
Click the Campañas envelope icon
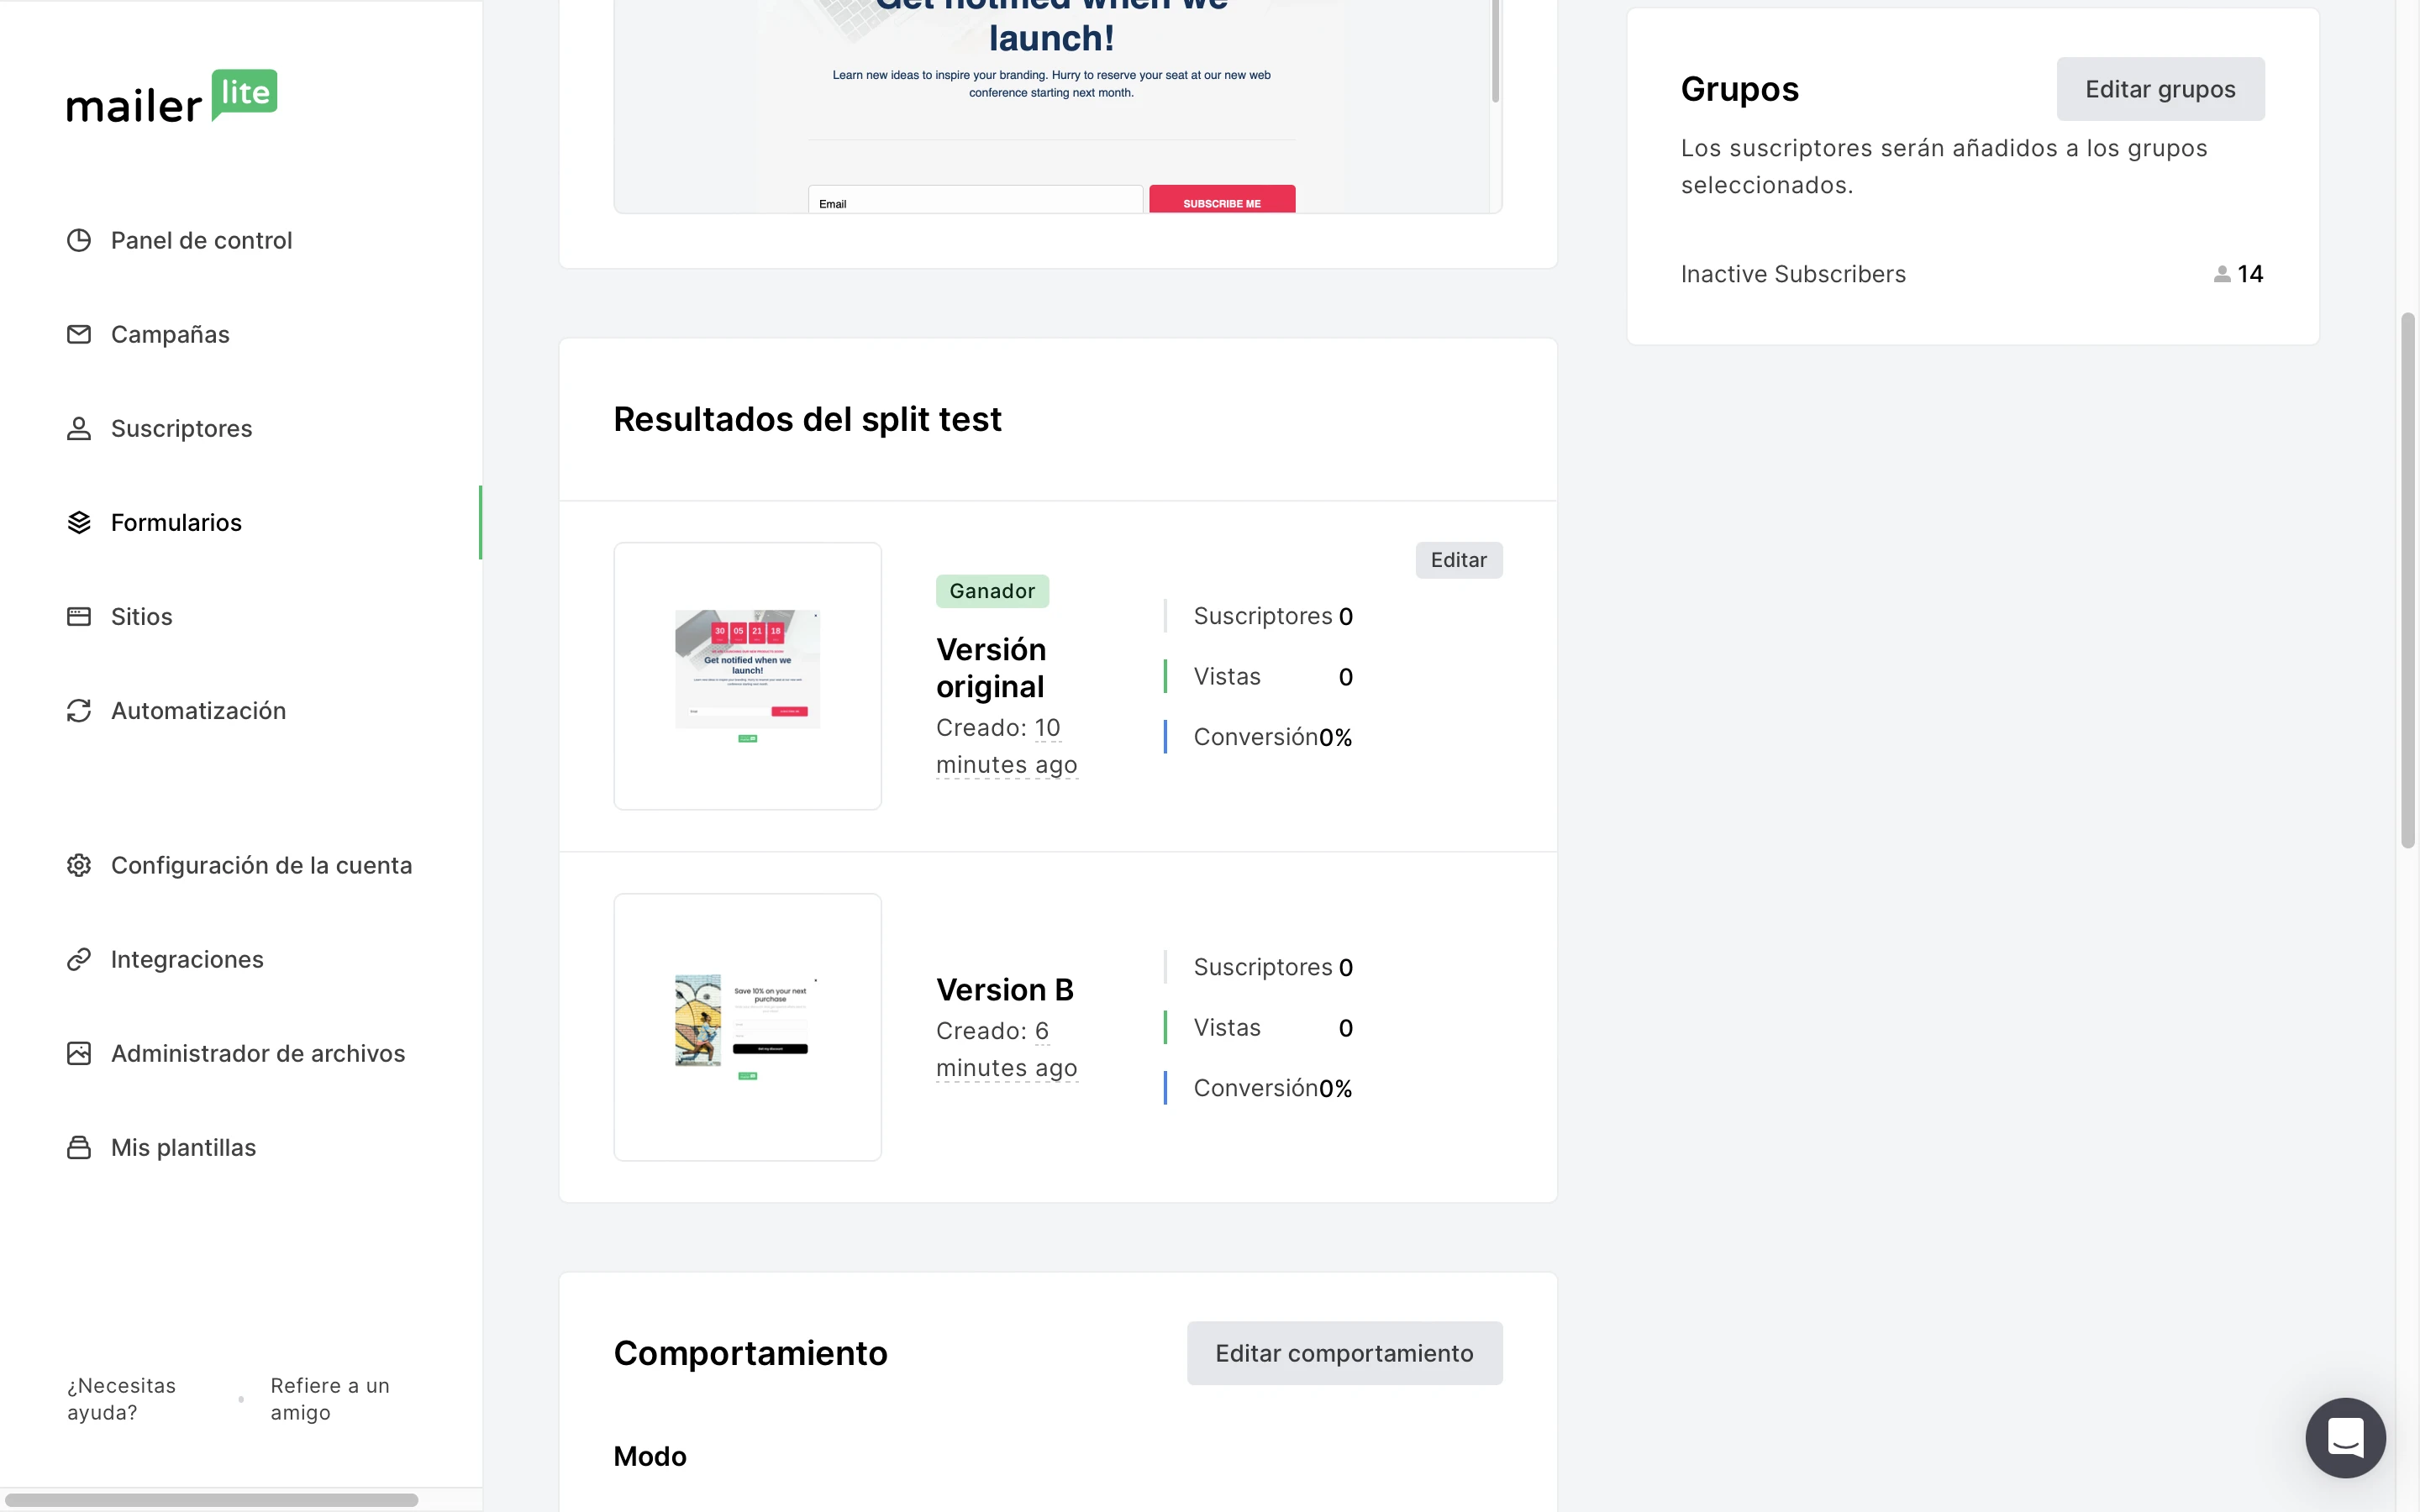[79, 334]
